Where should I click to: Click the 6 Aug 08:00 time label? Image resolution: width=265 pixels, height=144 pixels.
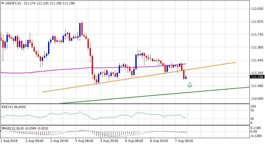[134, 141]
